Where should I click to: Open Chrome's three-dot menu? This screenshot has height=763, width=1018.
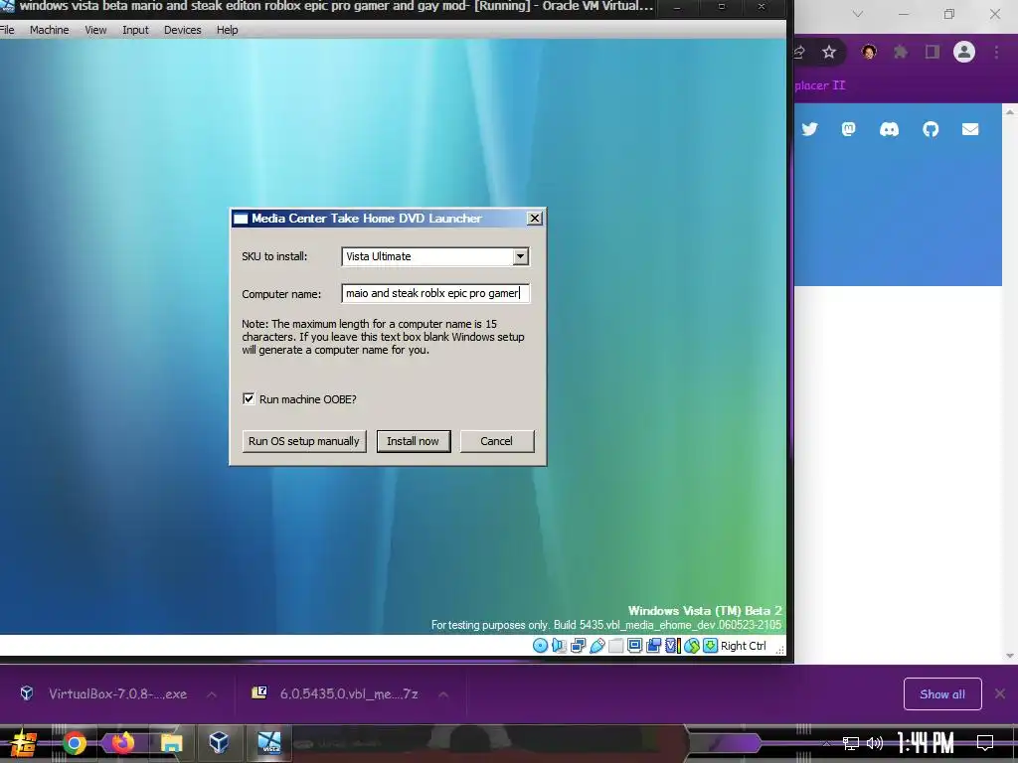point(996,52)
